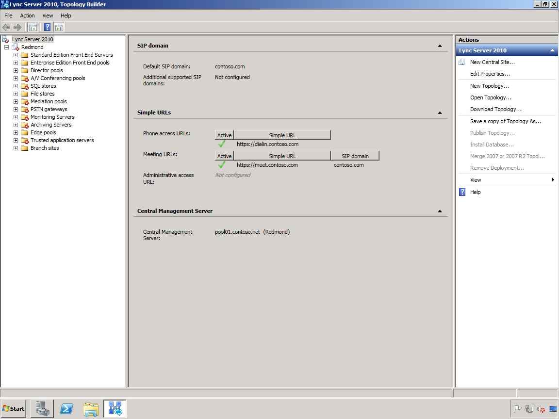Click the SQL stores folder icon
Image resolution: width=559 pixels, height=419 pixels.
click(x=25, y=86)
